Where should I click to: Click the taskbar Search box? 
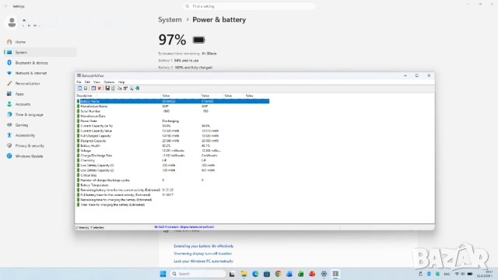198,274
